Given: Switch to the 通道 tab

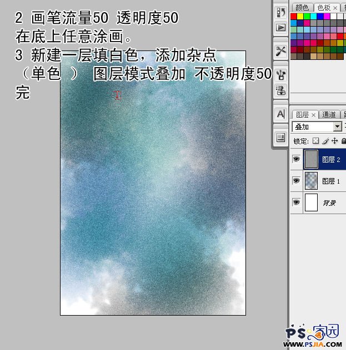Looking at the screenshot, I should (329, 115).
